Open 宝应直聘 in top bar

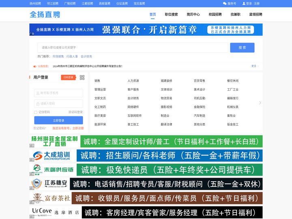(x=139, y=4)
